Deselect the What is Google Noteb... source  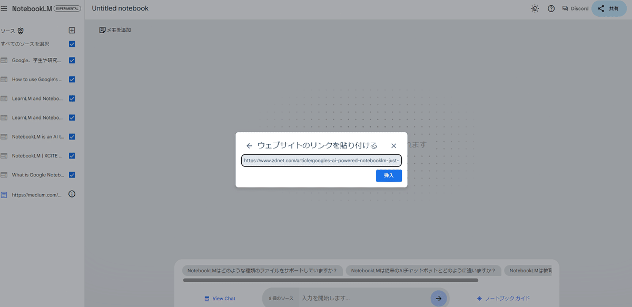pos(72,175)
